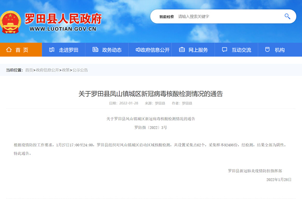
Task: Click the 政府信息公开 breadcrumb link
Action: [47, 70]
